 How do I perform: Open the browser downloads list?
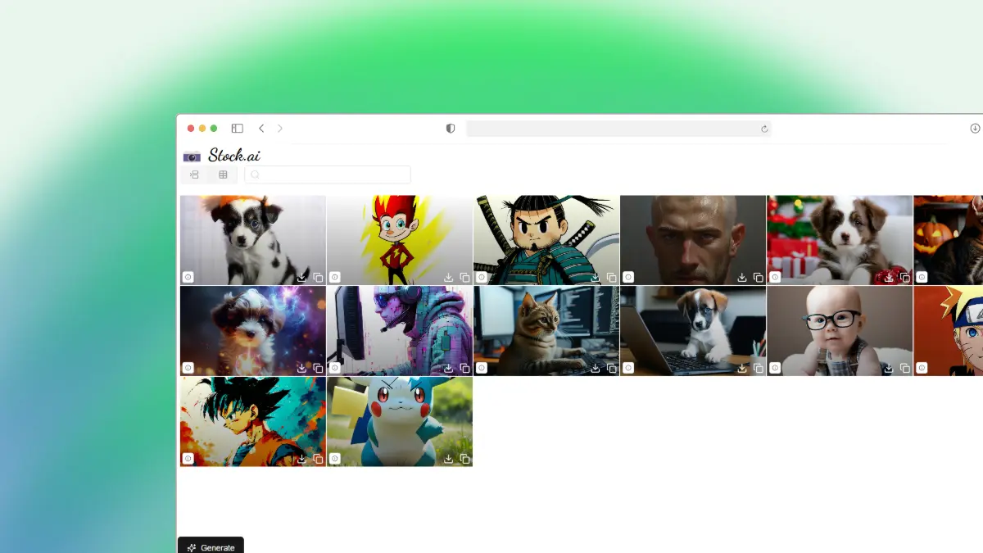[x=975, y=129]
